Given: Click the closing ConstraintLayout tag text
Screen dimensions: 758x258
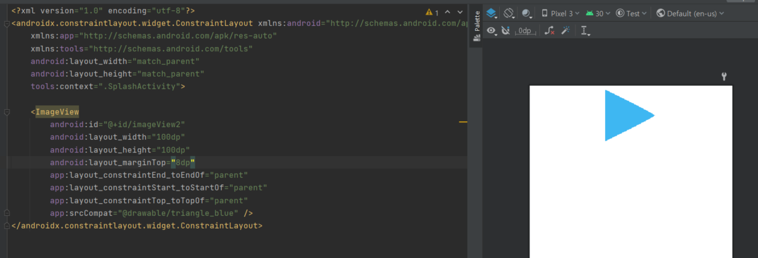Looking at the screenshot, I should tap(137, 226).
